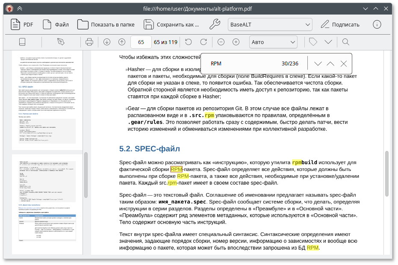Viewport: 398px width, 265px height.
Task: Go to the next page with down arrow
Action: [x=107, y=42]
